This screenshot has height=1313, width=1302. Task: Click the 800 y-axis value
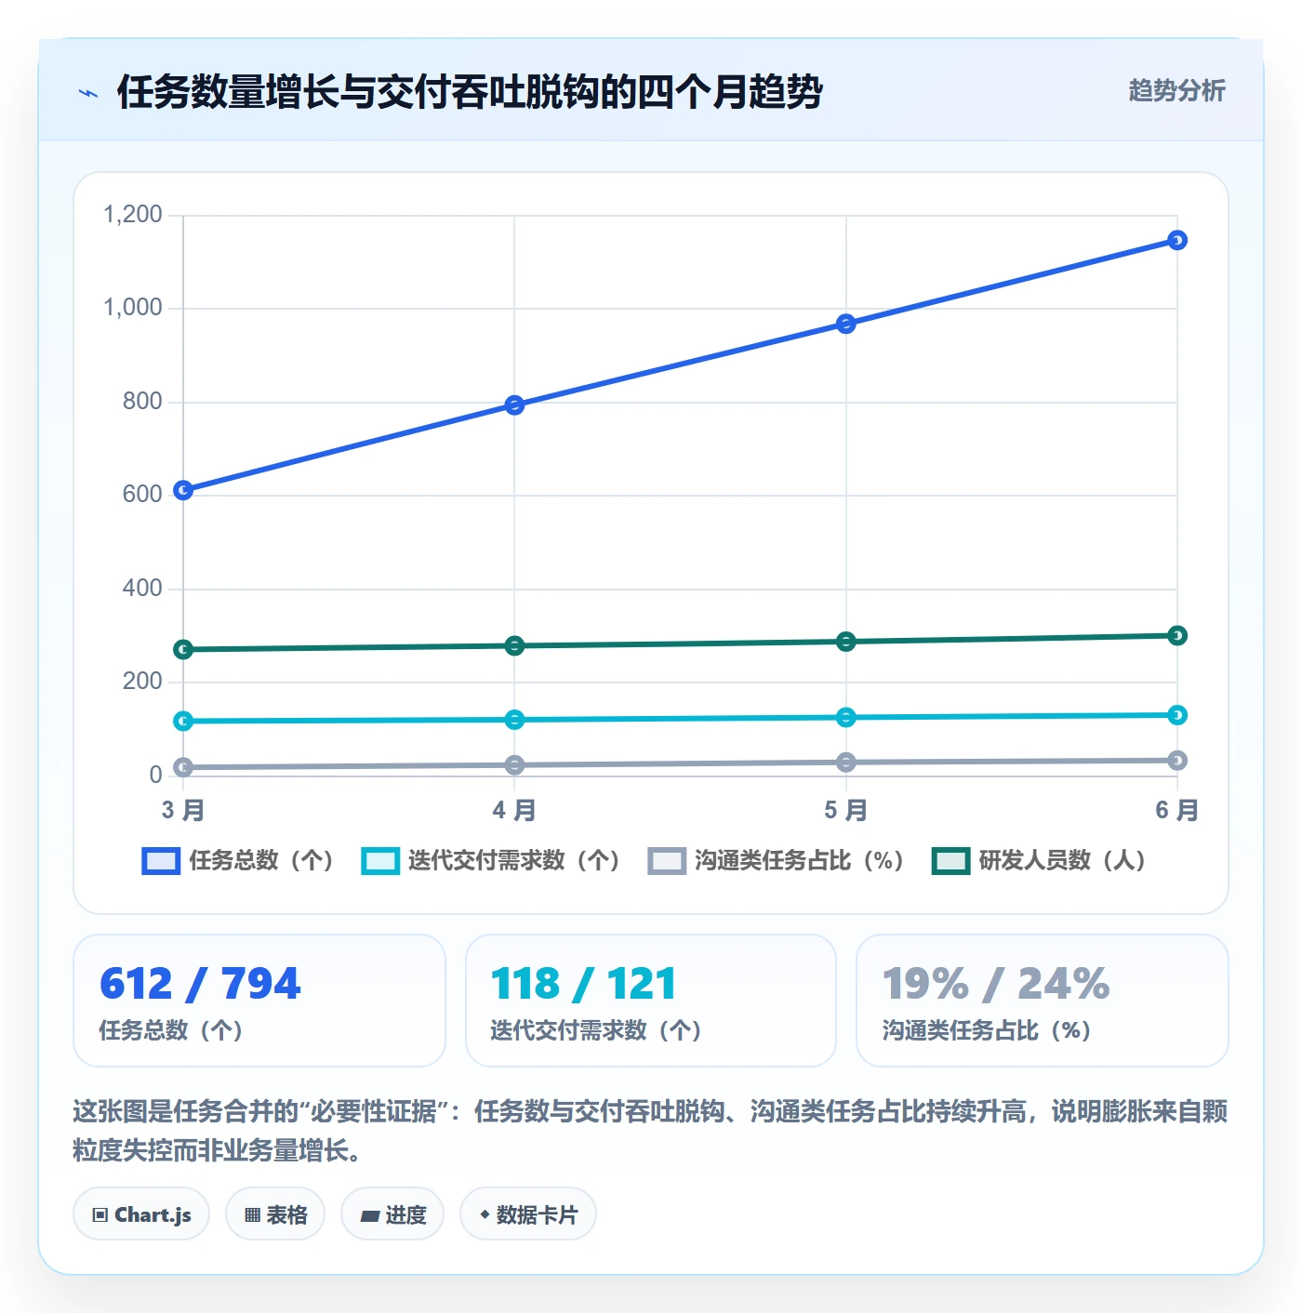pos(142,402)
